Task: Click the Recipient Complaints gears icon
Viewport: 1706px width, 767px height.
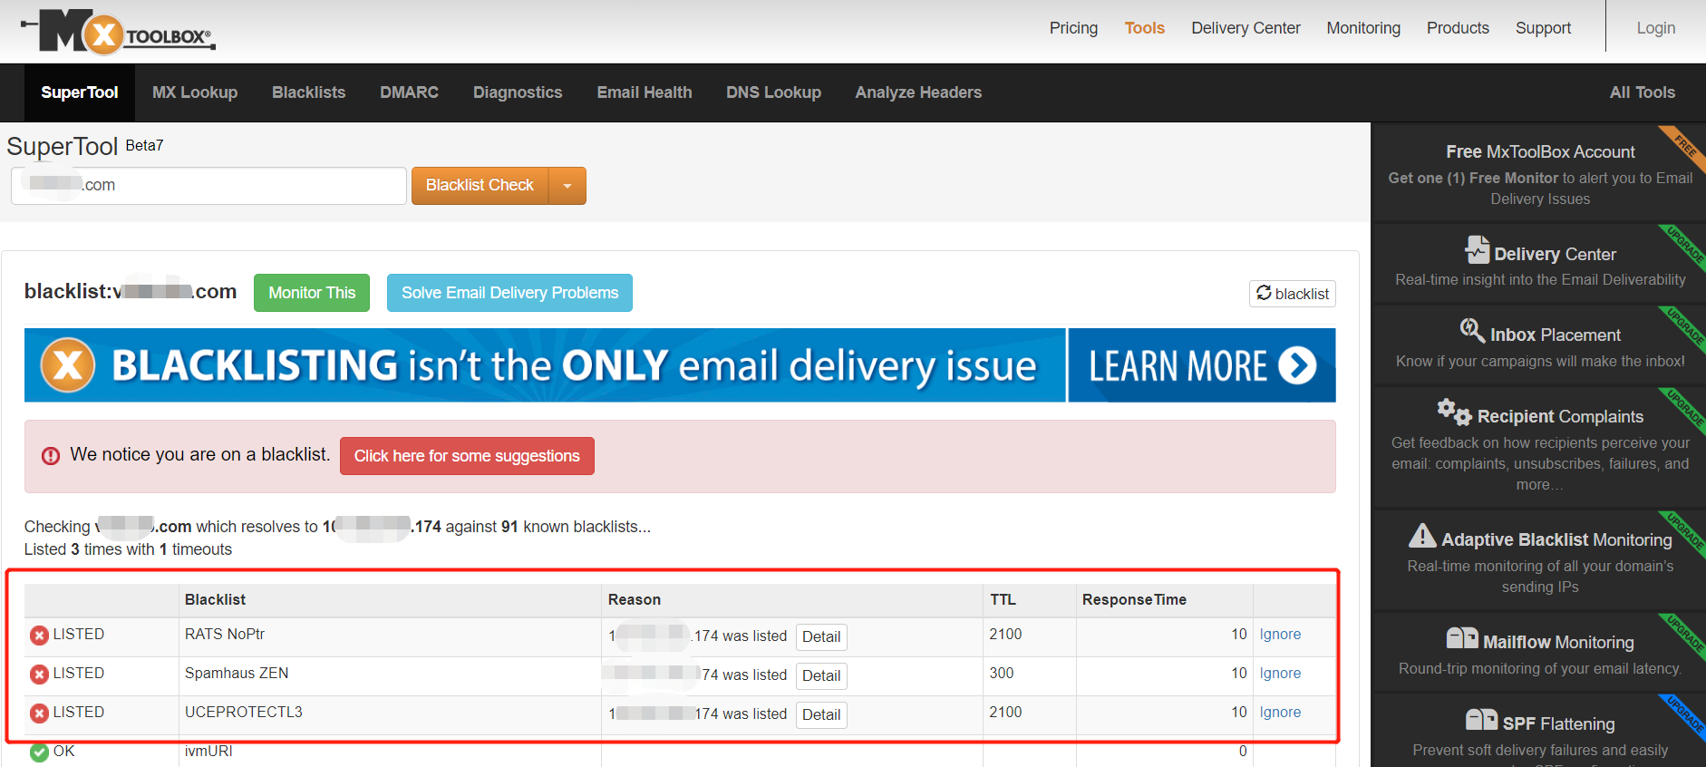Action: [x=1454, y=412]
